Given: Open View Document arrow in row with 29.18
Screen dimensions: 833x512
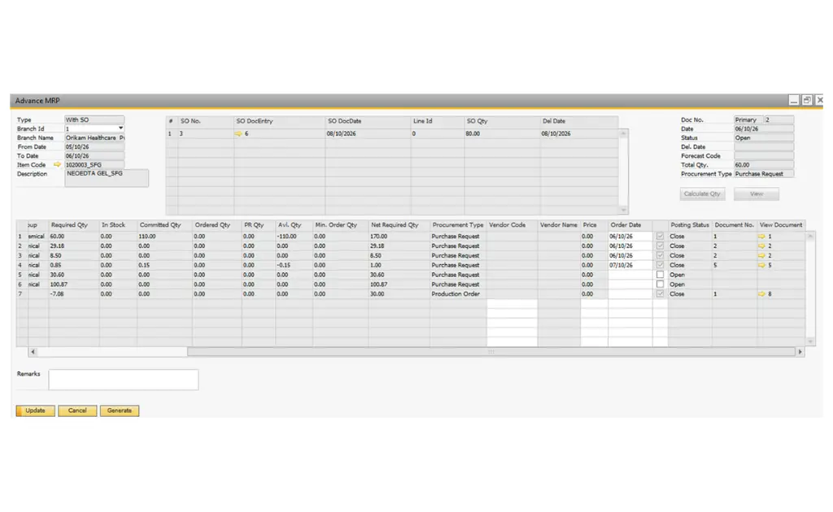Looking at the screenshot, I should click(x=761, y=245).
